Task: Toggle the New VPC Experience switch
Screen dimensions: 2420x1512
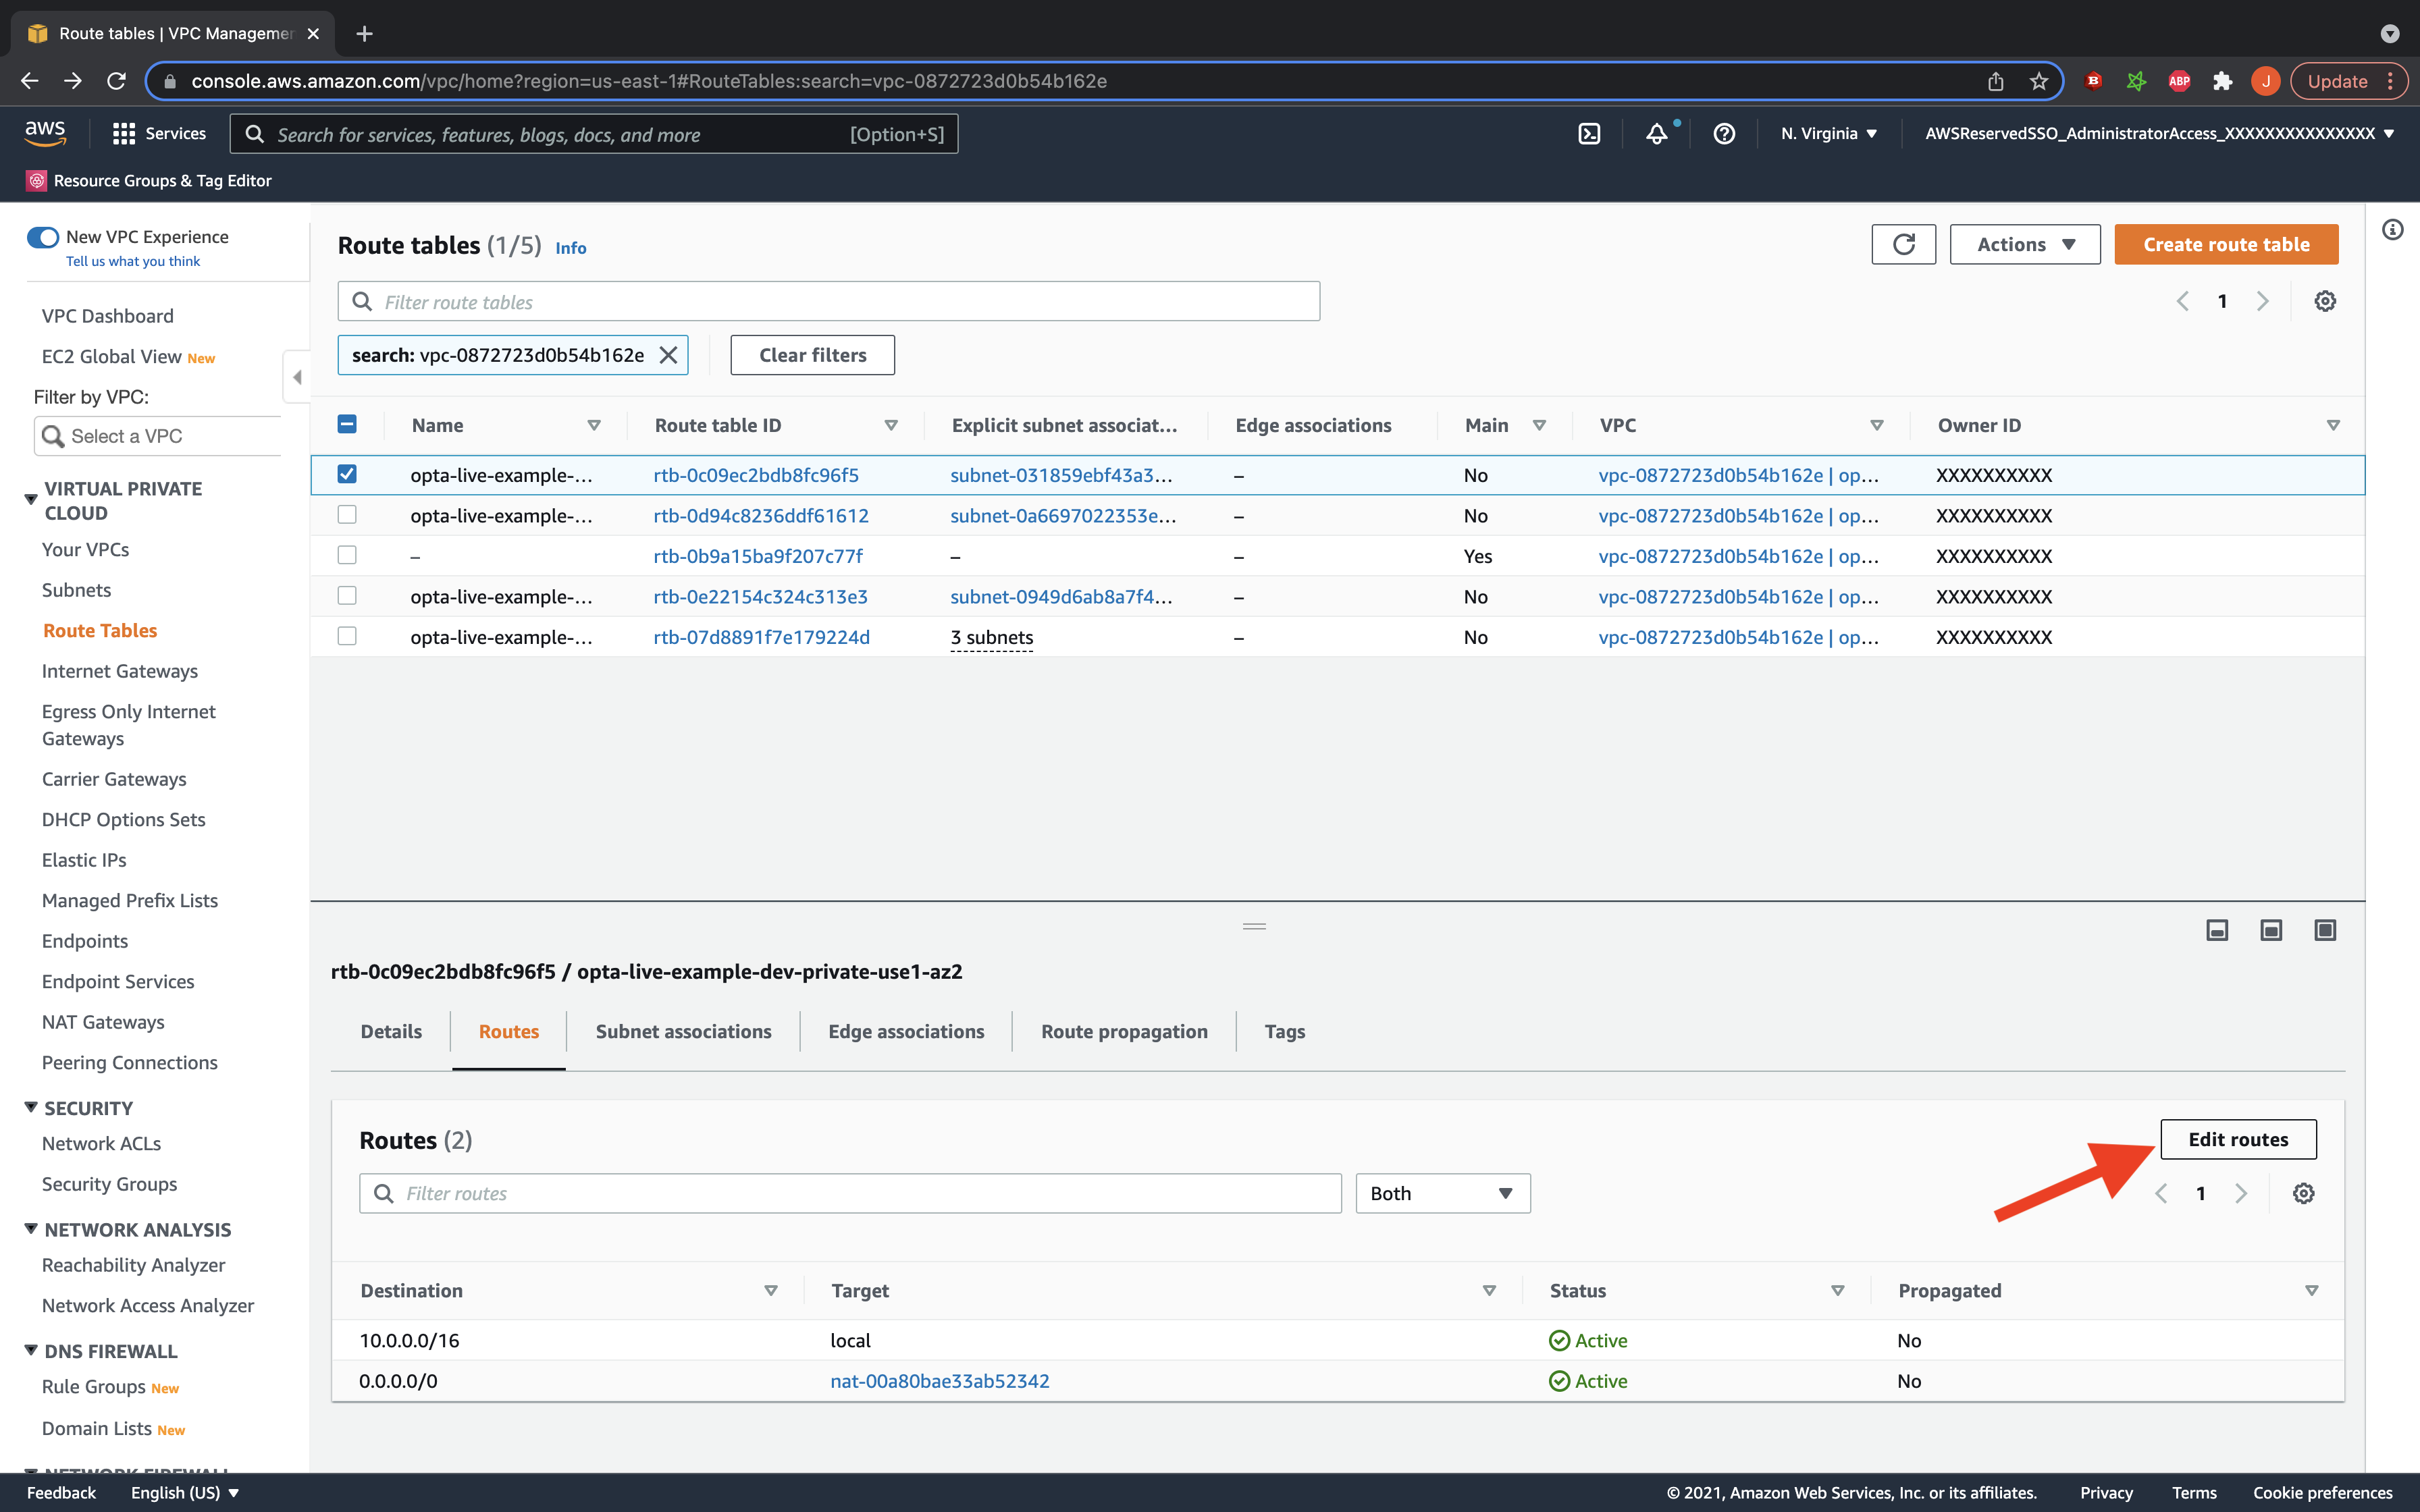Action: pos(43,237)
